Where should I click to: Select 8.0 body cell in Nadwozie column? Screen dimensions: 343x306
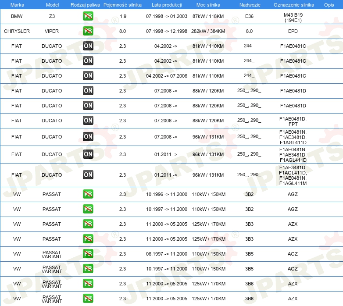pos(249,31)
